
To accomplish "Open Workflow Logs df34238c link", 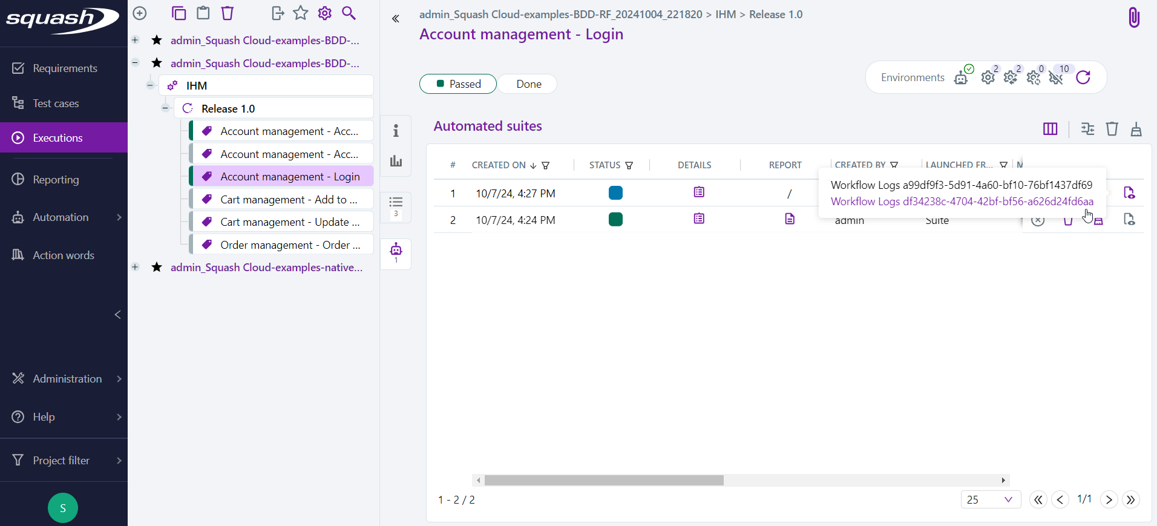I will [x=962, y=202].
